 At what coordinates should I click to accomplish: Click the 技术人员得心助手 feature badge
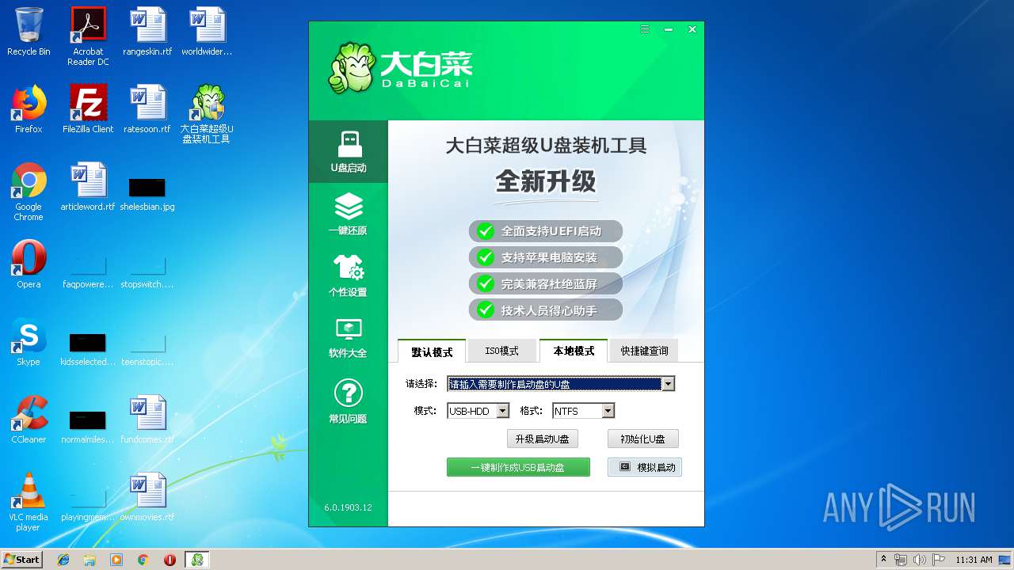point(545,310)
